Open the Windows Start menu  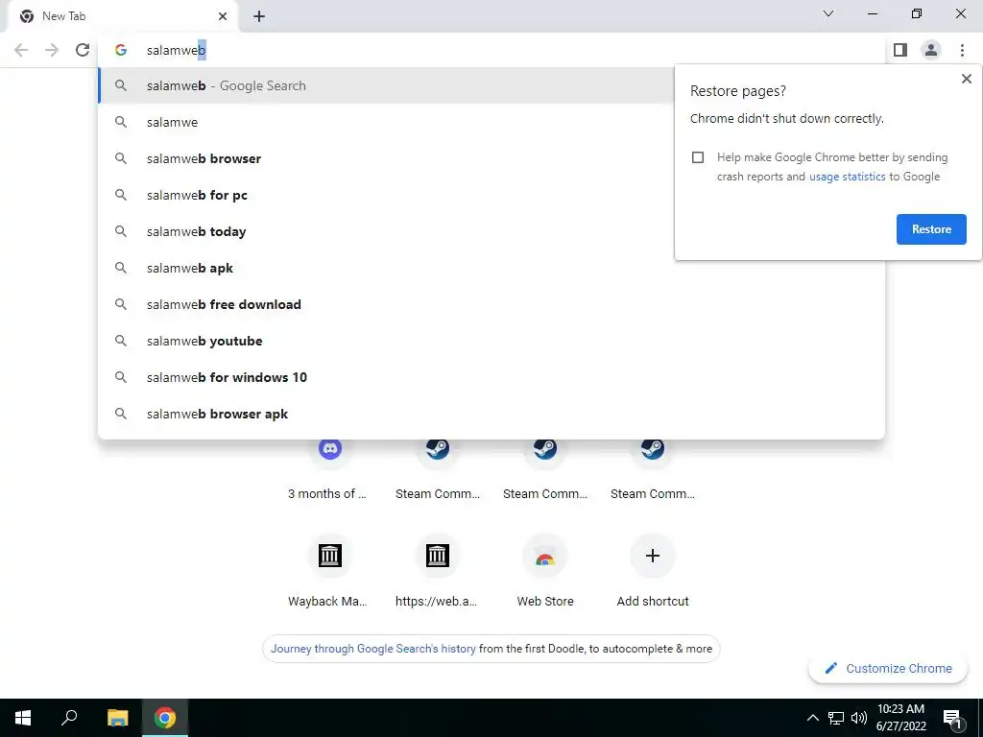point(23,718)
